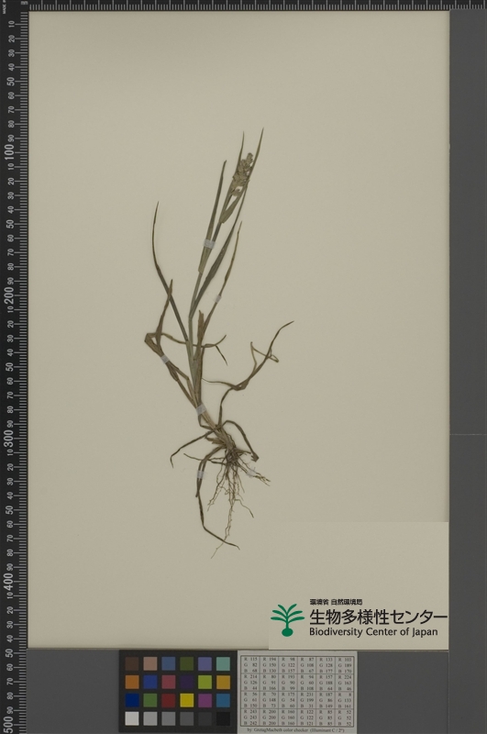The image size is (487, 734).
Task: Pick the orange swatch in the second row
Action: tap(132, 682)
